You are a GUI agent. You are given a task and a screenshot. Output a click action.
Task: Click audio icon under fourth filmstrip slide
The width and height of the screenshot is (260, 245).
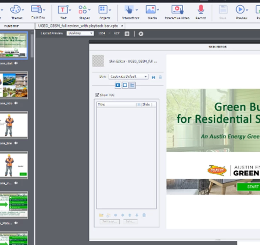point(16,183)
